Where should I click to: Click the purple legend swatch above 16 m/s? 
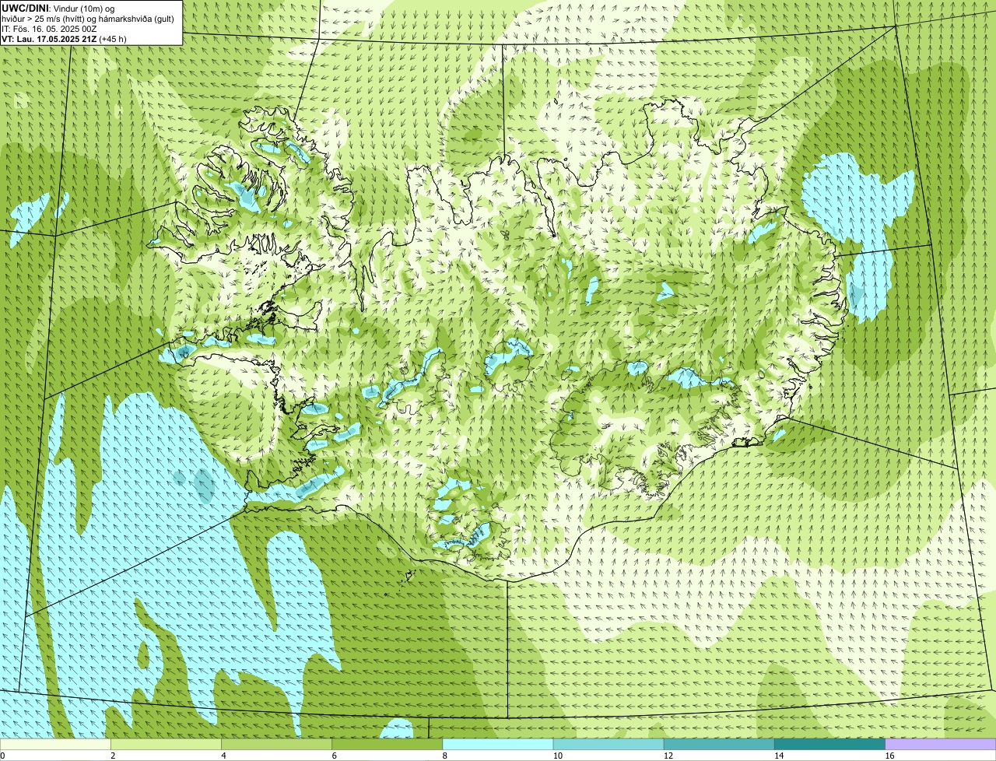coord(941,745)
